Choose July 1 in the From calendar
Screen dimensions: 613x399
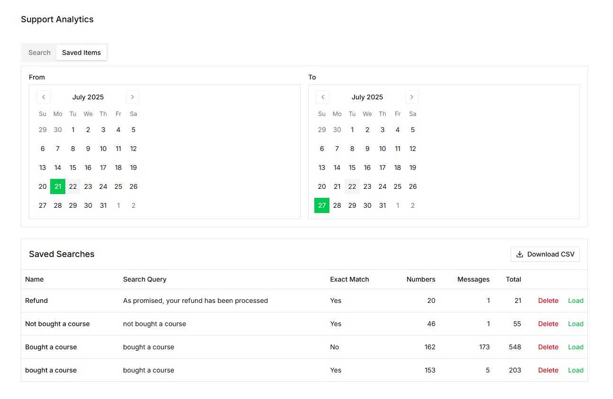(73, 130)
